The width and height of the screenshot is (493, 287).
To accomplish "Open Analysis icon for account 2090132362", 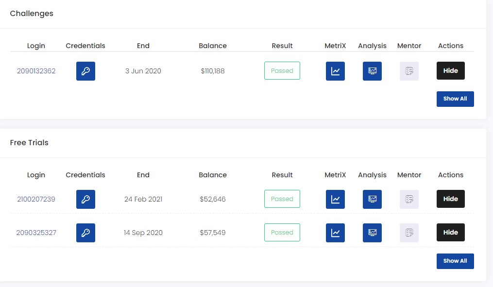I will point(372,71).
